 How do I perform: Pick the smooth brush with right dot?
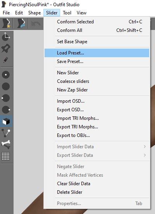[x=6, y=110]
